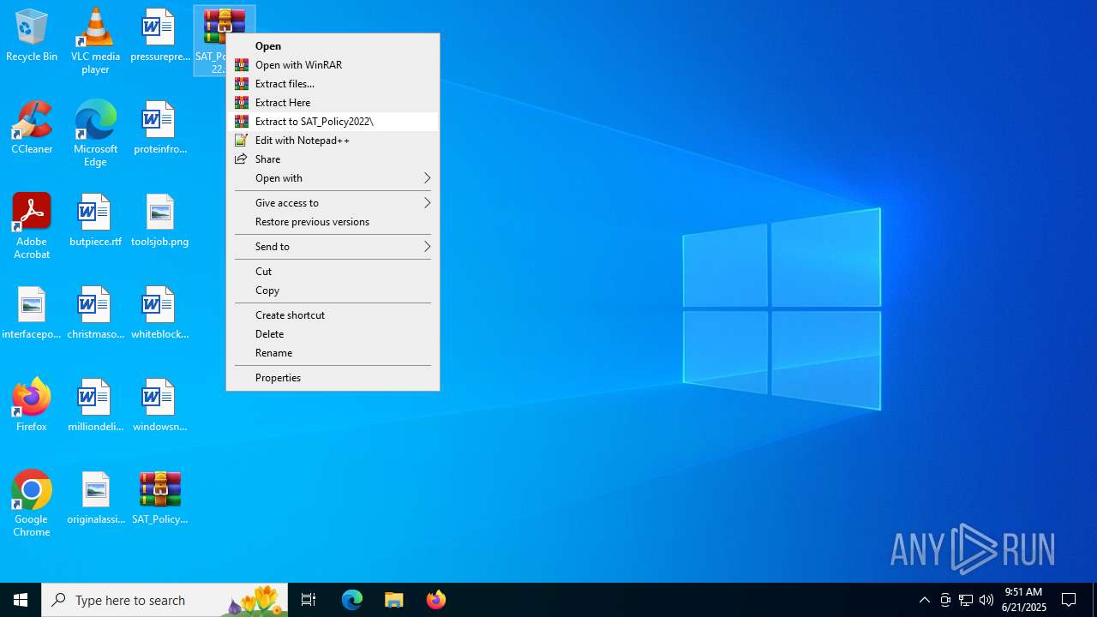Select the proteinfro... Word document icon
The height and width of the screenshot is (617, 1097).
tap(159, 129)
